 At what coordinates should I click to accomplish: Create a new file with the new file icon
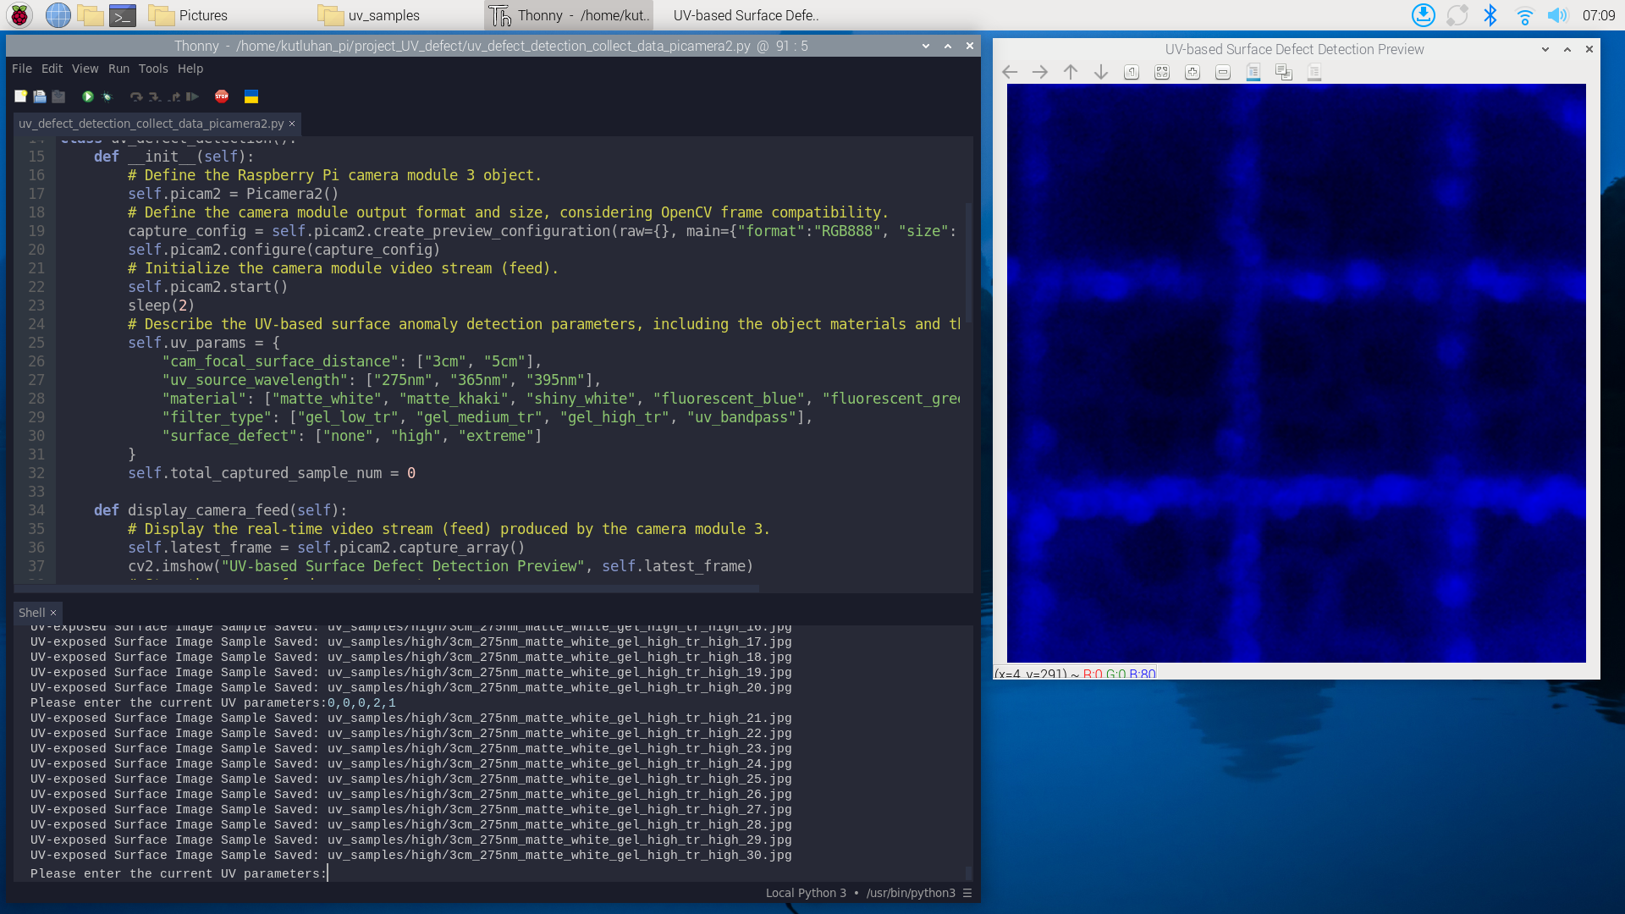tap(20, 96)
